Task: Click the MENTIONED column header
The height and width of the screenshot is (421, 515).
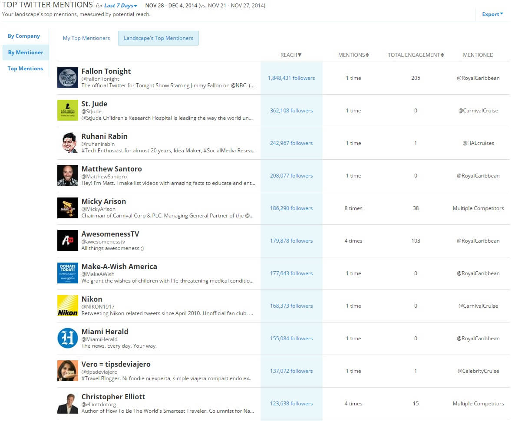Action: (478, 55)
